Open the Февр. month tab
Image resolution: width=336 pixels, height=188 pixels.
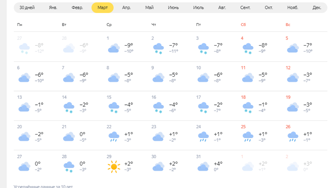tap(77, 8)
